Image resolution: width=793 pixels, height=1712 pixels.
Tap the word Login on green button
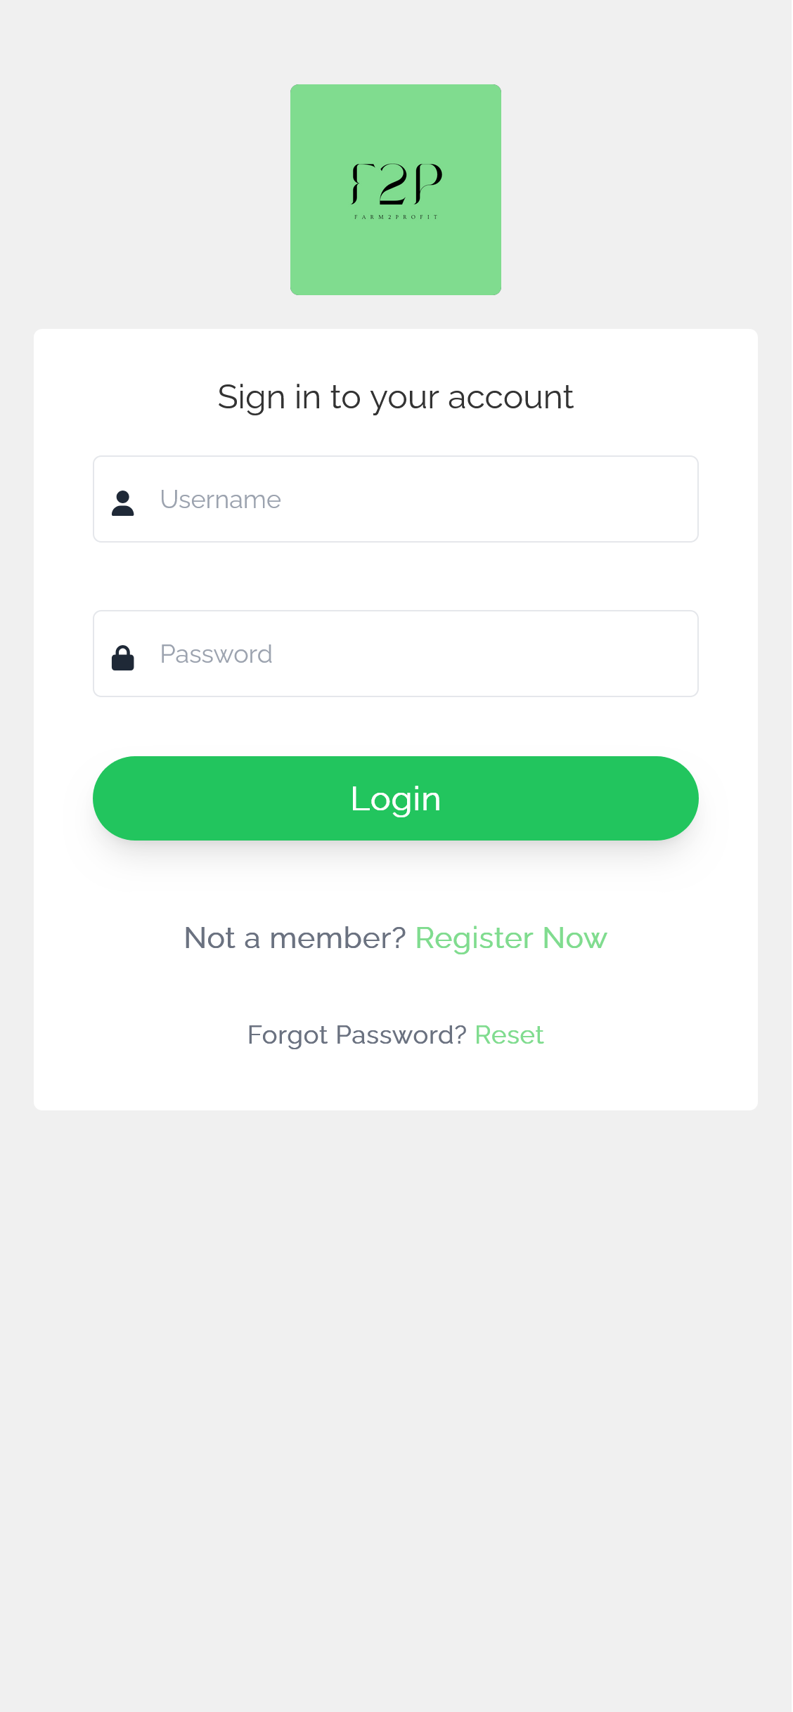[396, 799]
